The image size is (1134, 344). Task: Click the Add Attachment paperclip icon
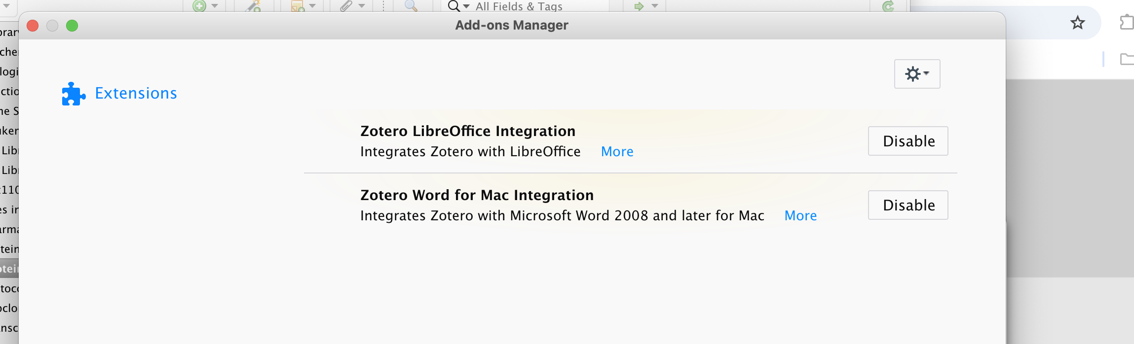(346, 6)
